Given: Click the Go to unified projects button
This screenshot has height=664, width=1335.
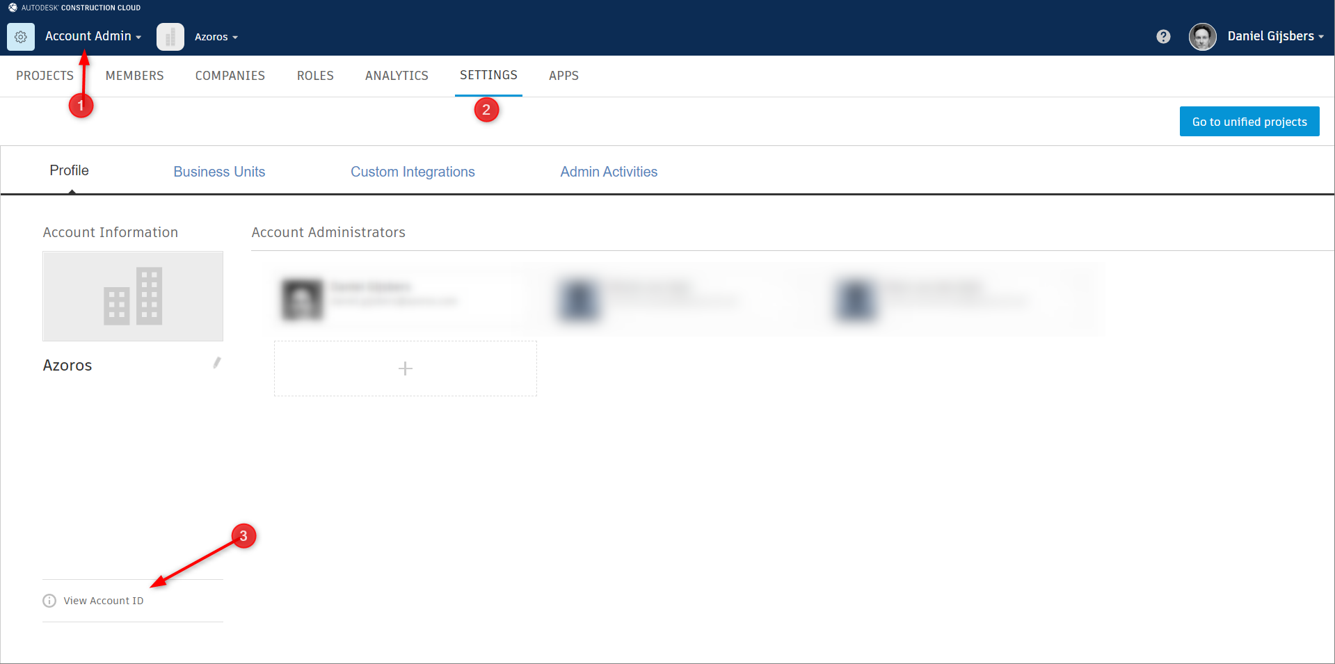Looking at the screenshot, I should click(1249, 121).
